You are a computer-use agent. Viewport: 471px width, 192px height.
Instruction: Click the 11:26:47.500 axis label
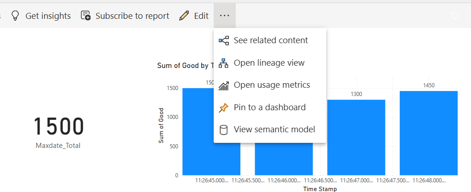(392, 181)
